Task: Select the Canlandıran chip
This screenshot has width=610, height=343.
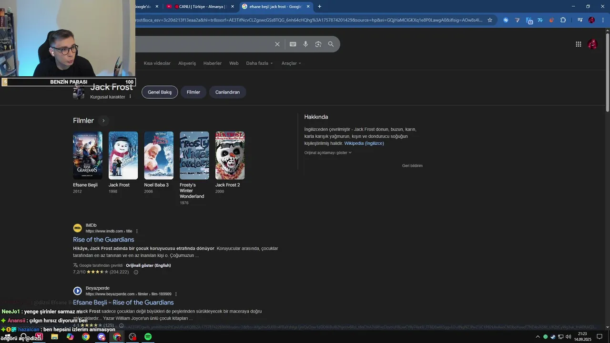Action: pos(227,92)
